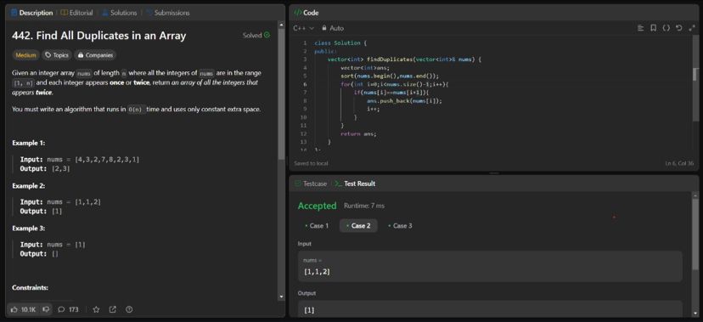703x322 pixels.
Task: View the Submissions tab
Action: click(x=167, y=13)
